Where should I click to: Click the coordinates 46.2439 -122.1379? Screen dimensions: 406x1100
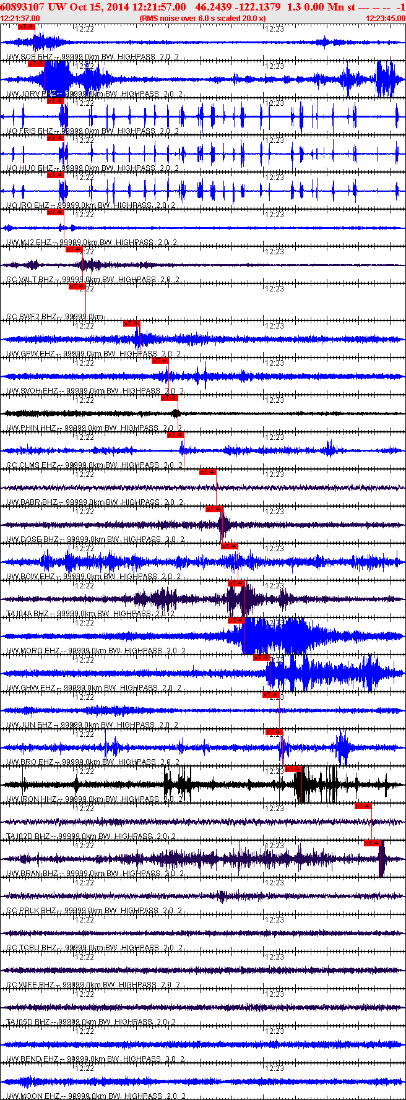click(x=238, y=6)
